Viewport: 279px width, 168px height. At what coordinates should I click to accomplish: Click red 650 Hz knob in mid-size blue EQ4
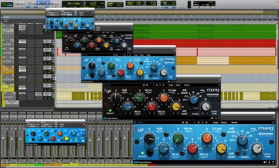click(x=120, y=72)
